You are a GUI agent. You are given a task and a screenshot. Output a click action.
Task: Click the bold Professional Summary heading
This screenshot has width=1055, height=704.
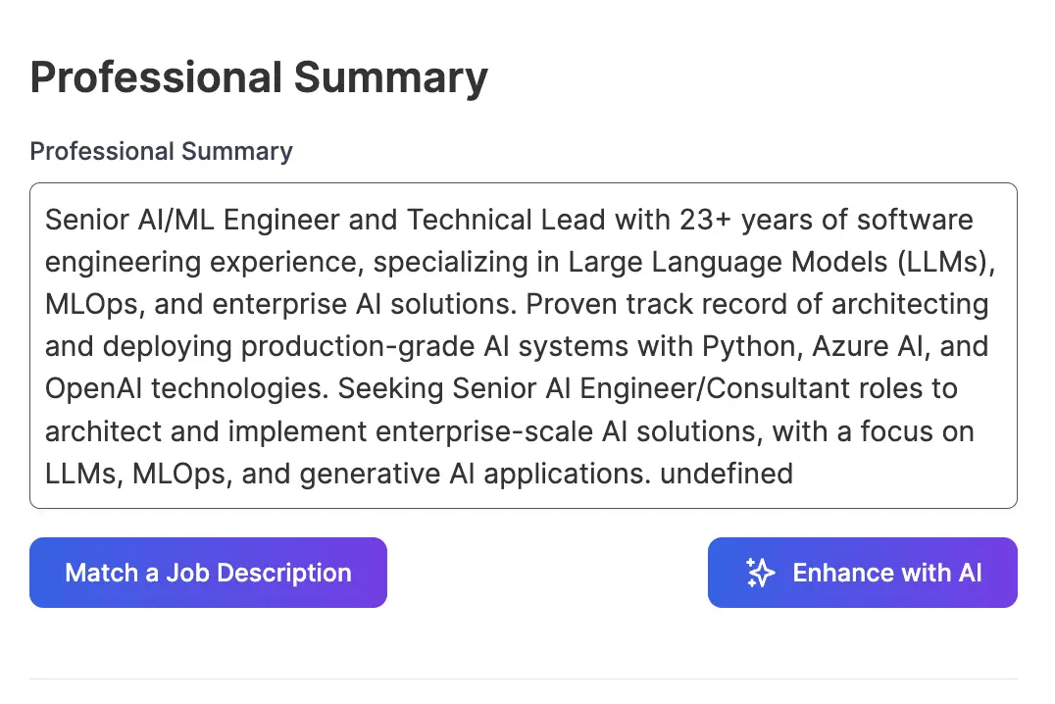coord(259,77)
